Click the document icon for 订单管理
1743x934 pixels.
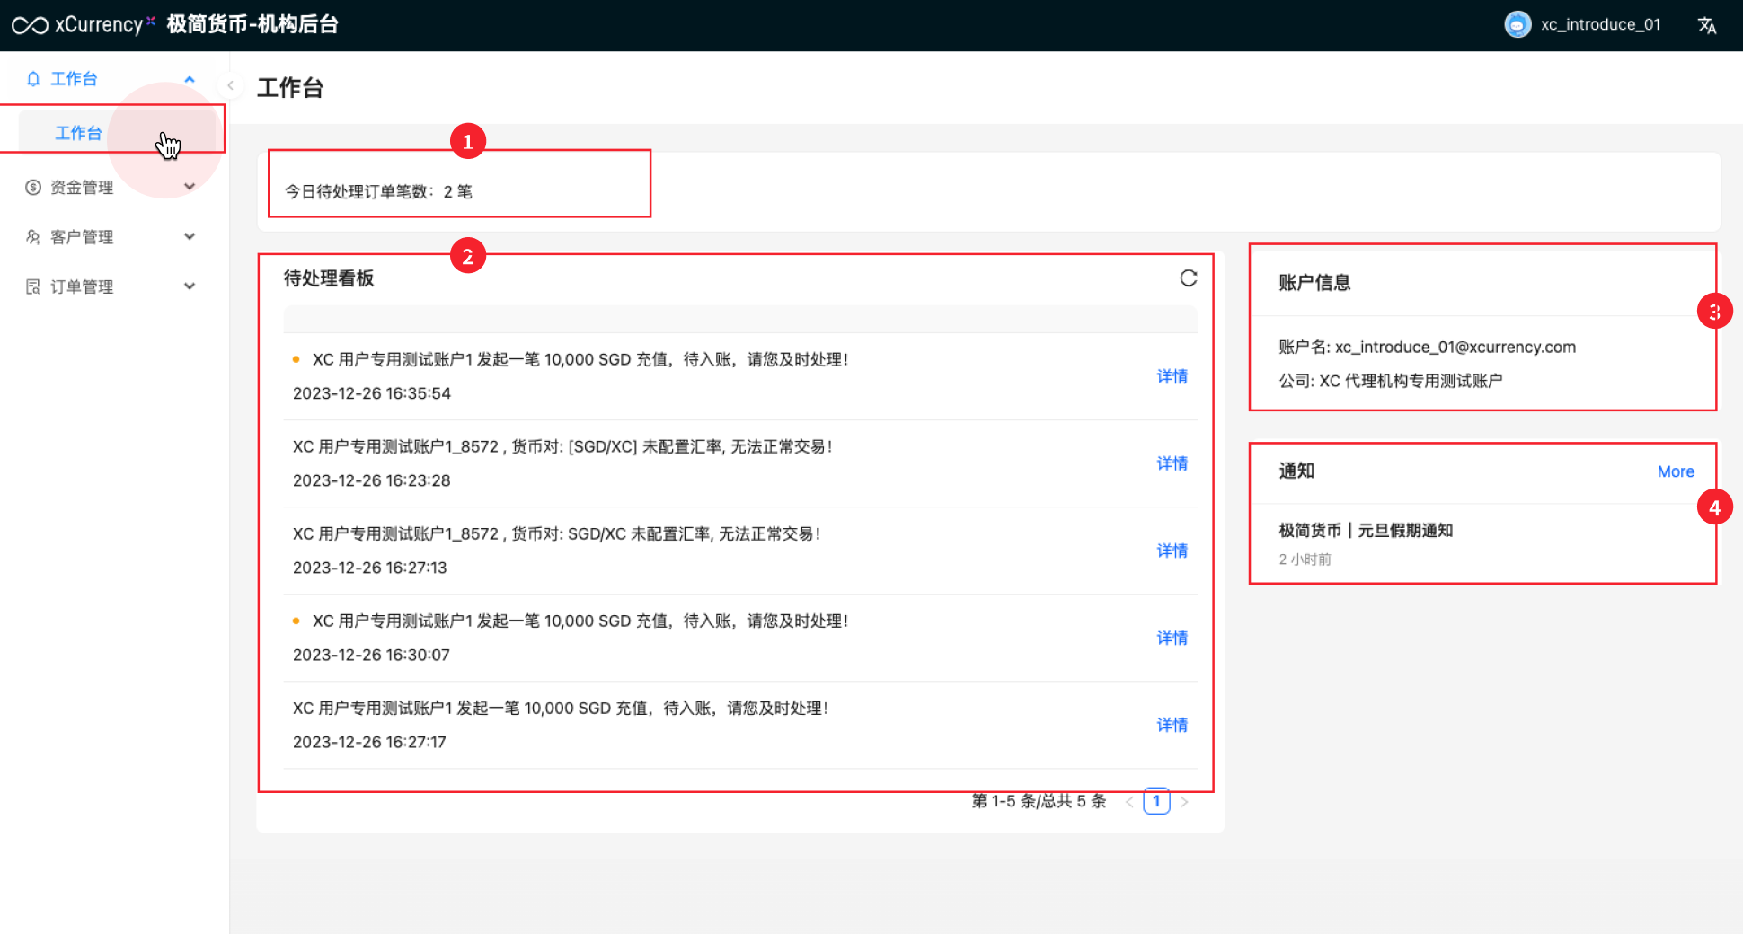point(33,286)
